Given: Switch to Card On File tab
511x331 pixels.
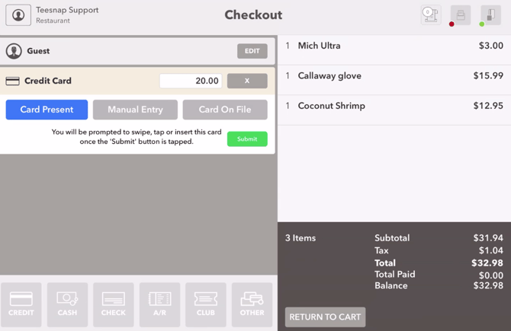Looking at the screenshot, I should click(x=225, y=110).
